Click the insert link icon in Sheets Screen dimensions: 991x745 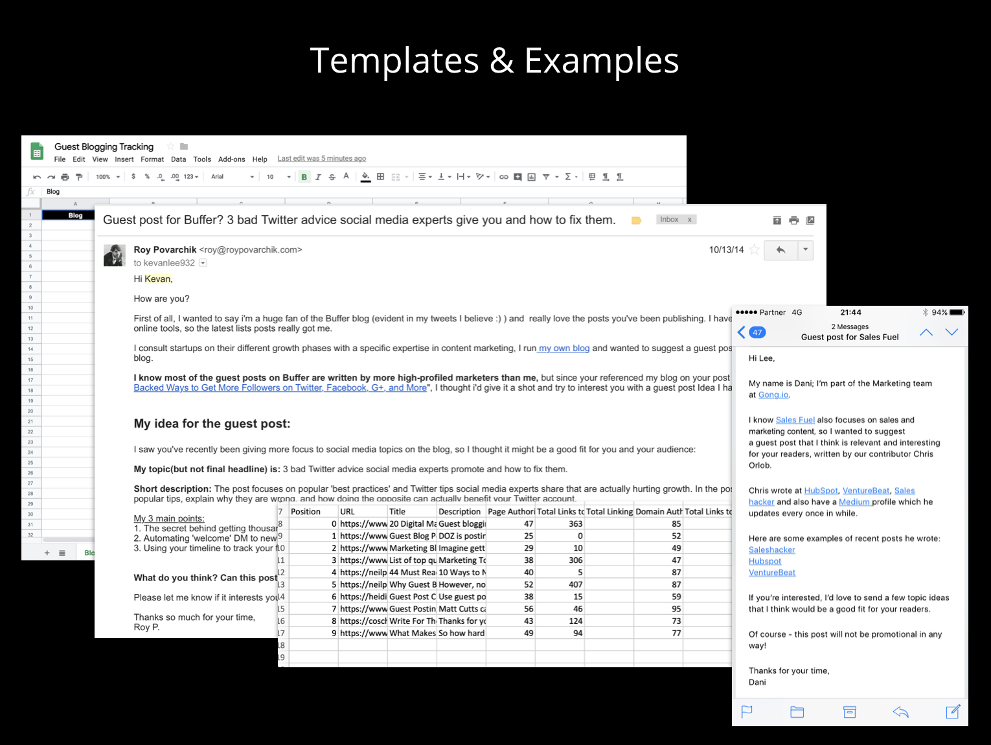[x=503, y=177]
